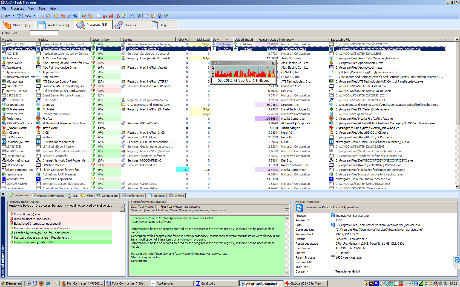Click the Firefox quick launch icon in taskbar
The width and height of the screenshot is (460, 287).
click(41, 283)
